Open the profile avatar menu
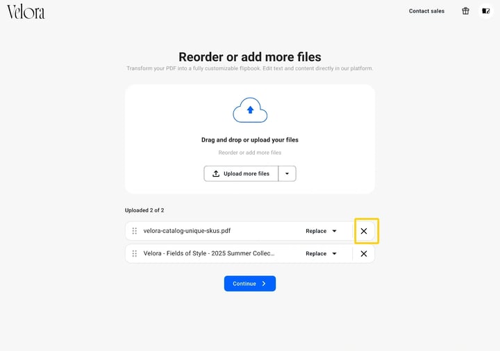The width and height of the screenshot is (500, 351). (485, 11)
